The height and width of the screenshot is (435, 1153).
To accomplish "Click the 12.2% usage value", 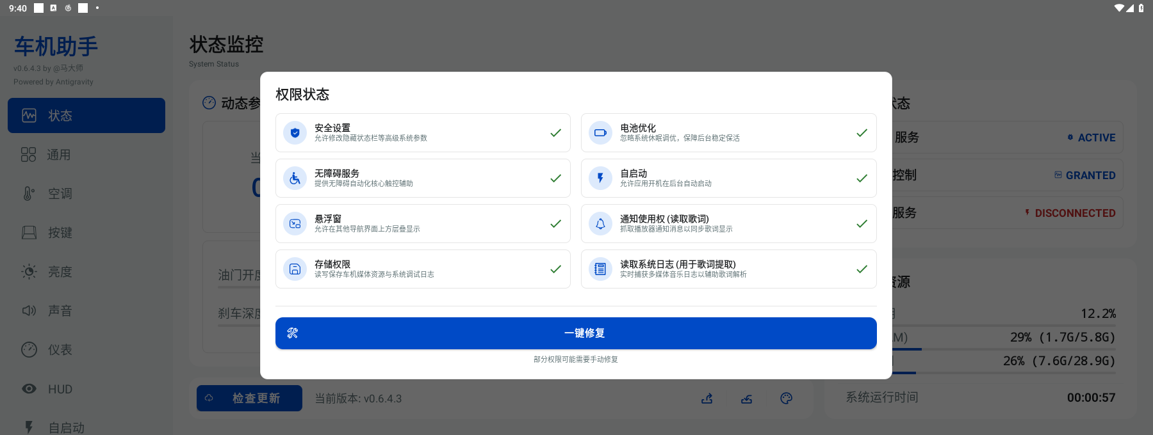I will click(1098, 313).
